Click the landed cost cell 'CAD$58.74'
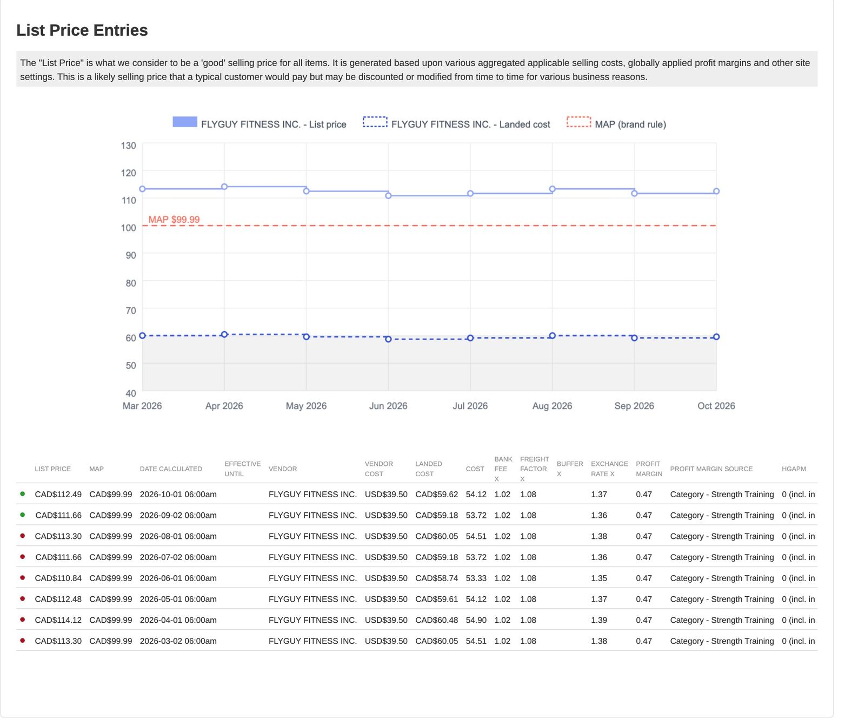The image size is (865, 718). coord(436,578)
